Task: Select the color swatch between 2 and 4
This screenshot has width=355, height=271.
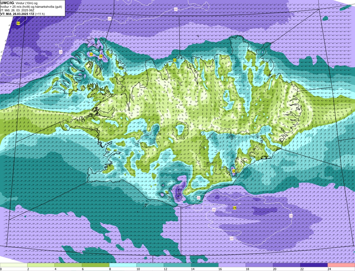Action: click(x=41, y=265)
